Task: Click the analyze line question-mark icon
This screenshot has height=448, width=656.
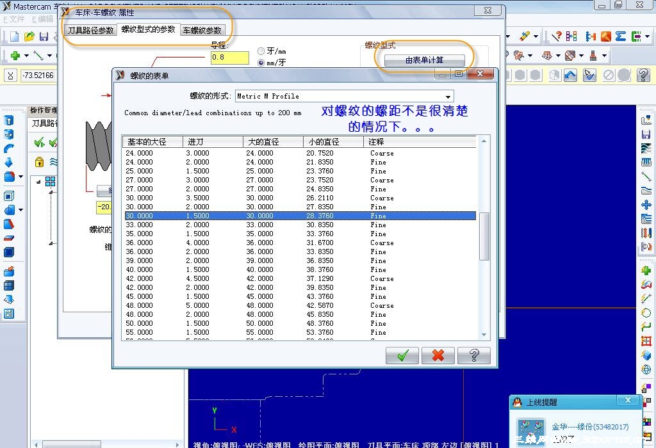Action: click(x=557, y=36)
